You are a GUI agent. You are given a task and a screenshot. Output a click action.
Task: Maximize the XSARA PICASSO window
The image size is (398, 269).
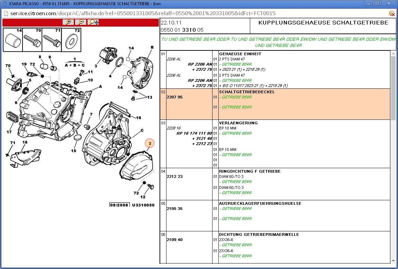tap(377, 3)
